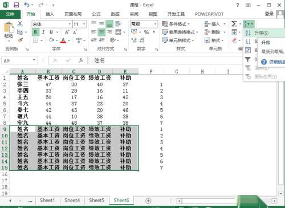Click the Filter funnel icon in sort menu
The width and height of the screenshot is (285, 208).
pos(248,59)
